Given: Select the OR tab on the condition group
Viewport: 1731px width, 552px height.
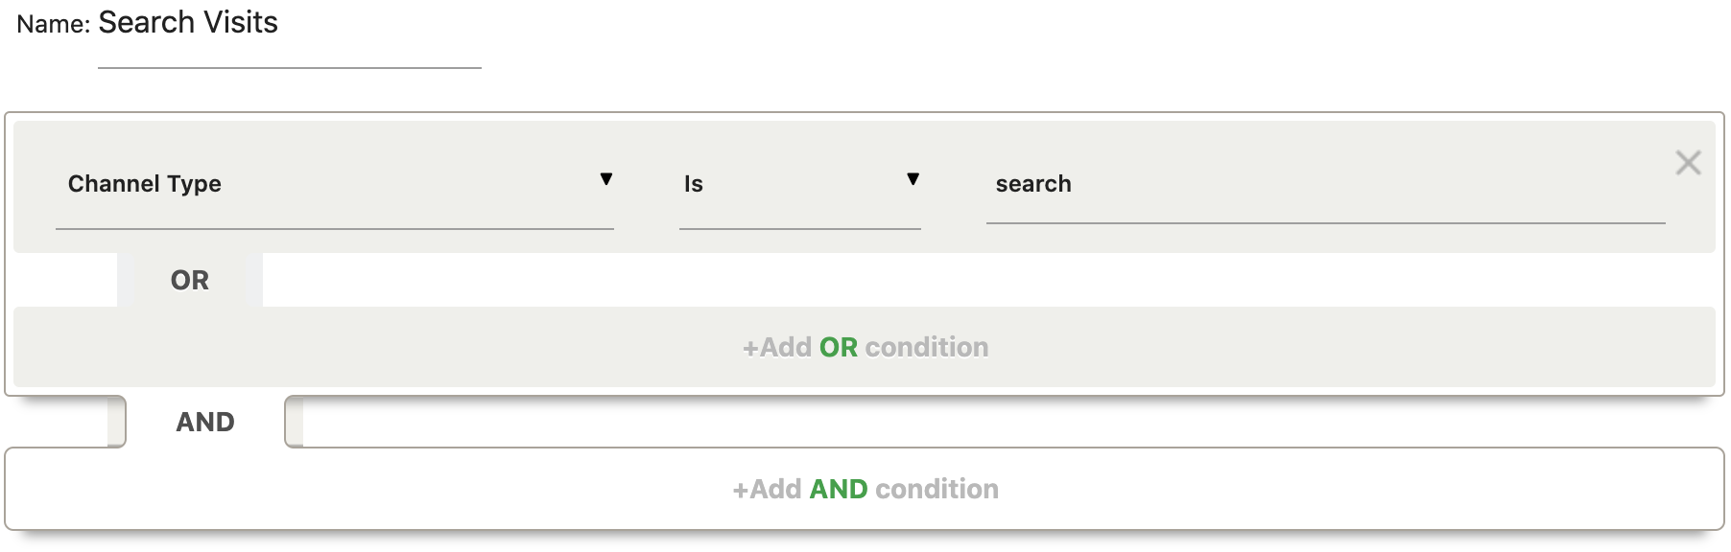Looking at the screenshot, I should click(190, 279).
